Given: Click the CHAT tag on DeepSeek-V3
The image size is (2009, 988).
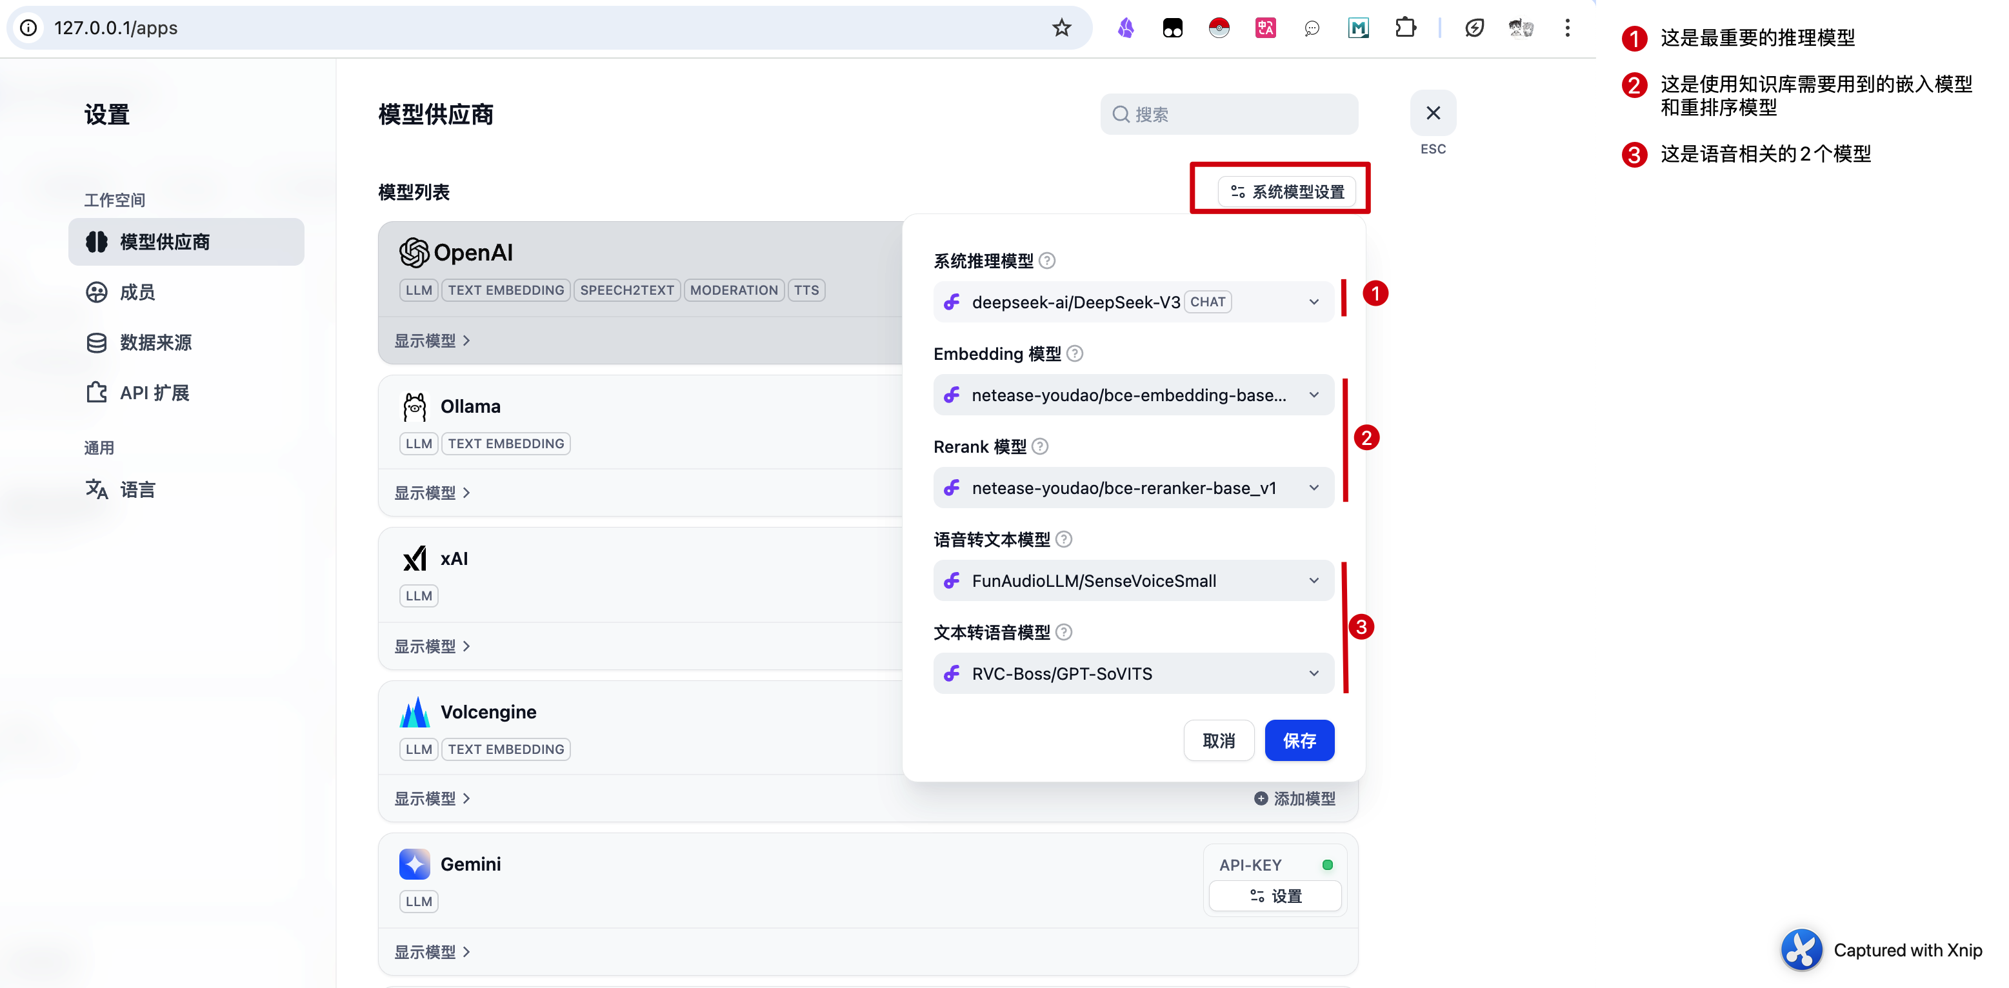Looking at the screenshot, I should (x=1207, y=302).
